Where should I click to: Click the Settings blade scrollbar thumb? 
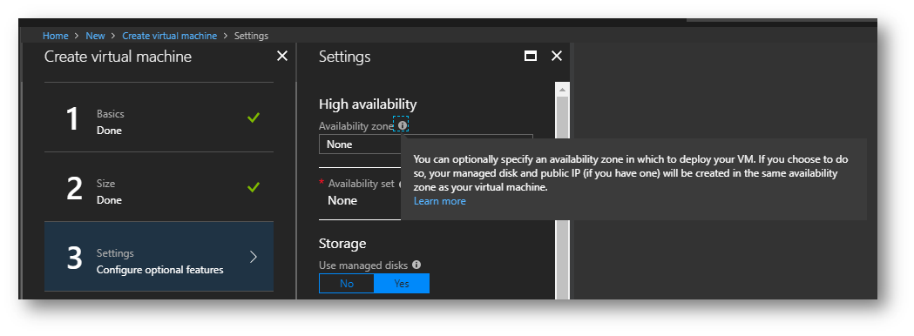pos(562,198)
